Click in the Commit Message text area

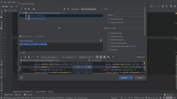click(x=61, y=47)
